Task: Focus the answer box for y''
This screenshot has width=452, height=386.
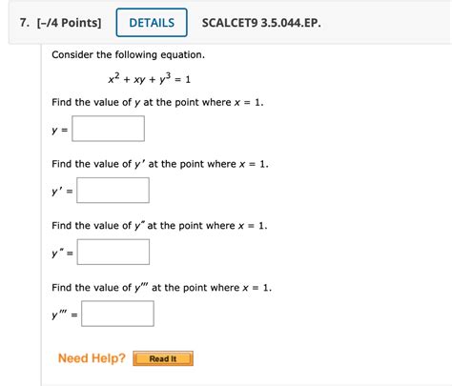Action: [x=113, y=252]
